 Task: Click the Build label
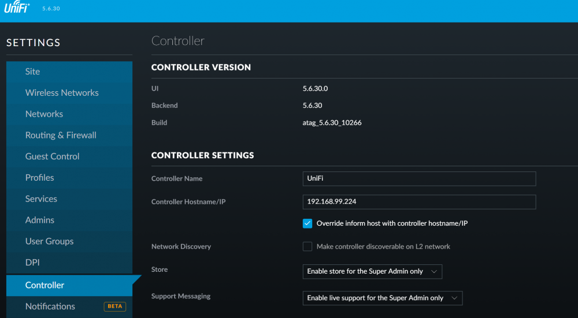tap(160, 122)
